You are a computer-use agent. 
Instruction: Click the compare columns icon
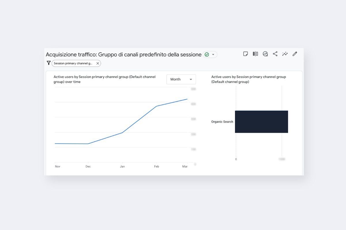tap(255, 54)
